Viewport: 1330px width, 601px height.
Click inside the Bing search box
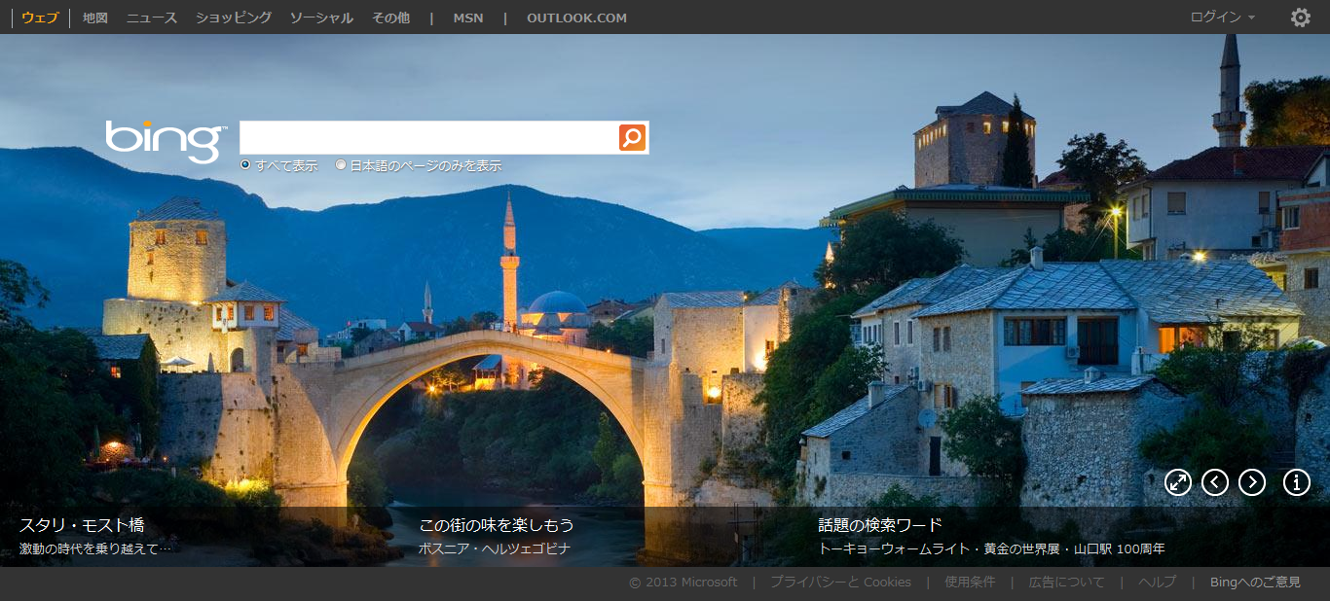point(428,137)
